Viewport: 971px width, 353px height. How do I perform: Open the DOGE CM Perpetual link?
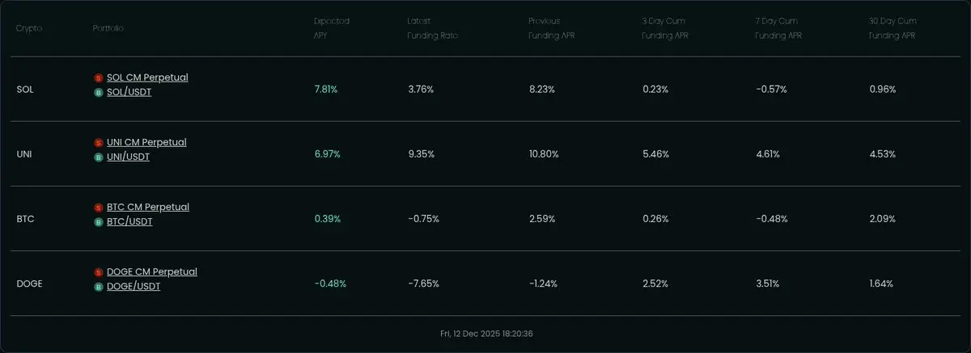tap(152, 272)
